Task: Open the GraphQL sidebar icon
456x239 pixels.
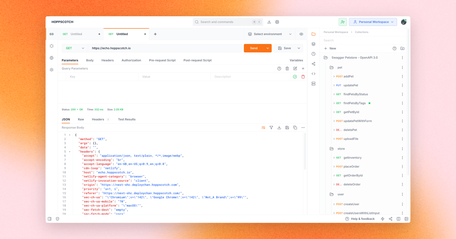Action: coord(52,46)
